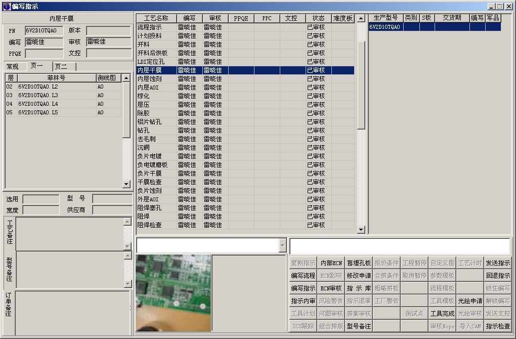Click the globe app icon in title bar
This screenshot has width=516, height=339.
(x=6, y=6)
